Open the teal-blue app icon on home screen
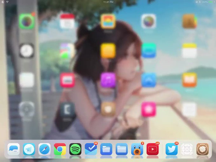The image size is (216, 162). [x=149, y=51]
